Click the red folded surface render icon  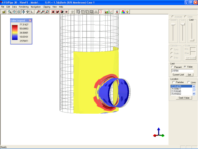pos(57,12)
